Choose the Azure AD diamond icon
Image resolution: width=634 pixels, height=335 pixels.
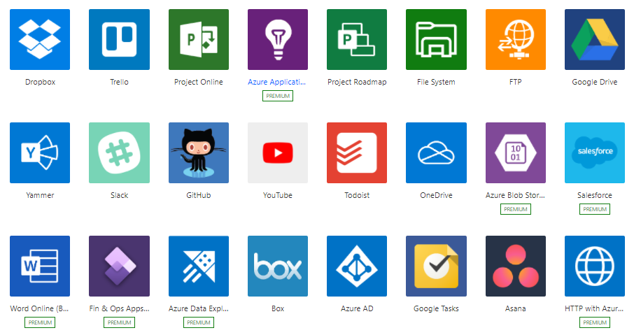(357, 266)
